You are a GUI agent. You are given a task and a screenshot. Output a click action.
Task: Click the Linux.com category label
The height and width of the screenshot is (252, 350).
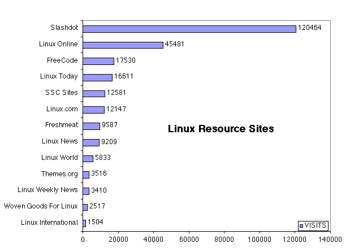(x=62, y=109)
